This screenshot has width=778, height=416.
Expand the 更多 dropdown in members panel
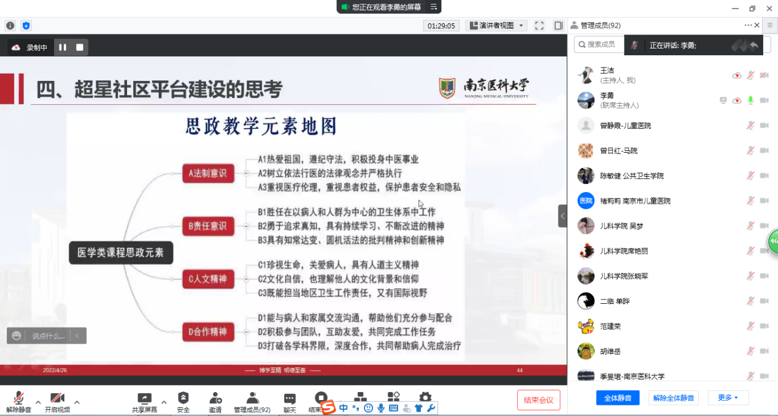tap(728, 398)
